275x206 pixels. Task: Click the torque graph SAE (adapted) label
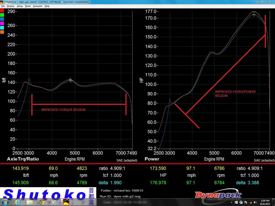click(127, 160)
